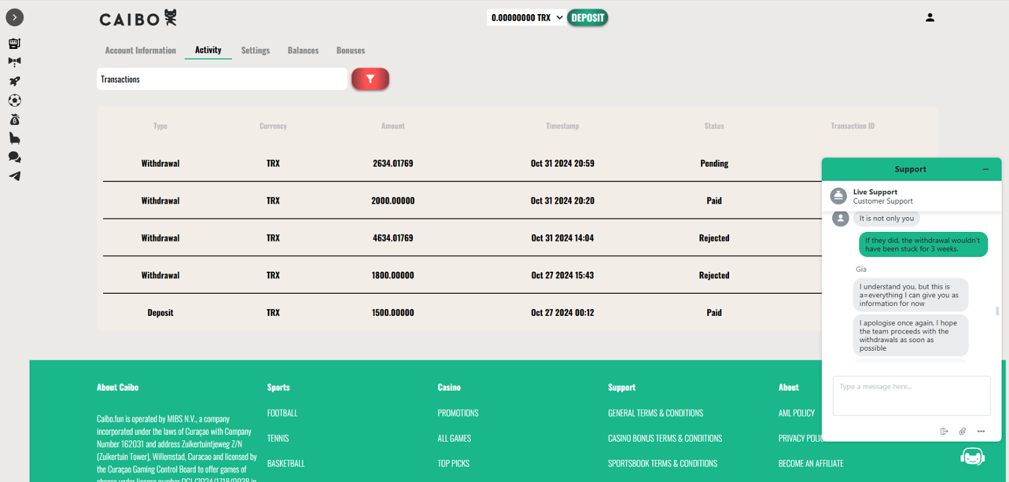This screenshot has height=482, width=1009.
Task: Expand the left sidebar with arrow
Action: click(14, 17)
